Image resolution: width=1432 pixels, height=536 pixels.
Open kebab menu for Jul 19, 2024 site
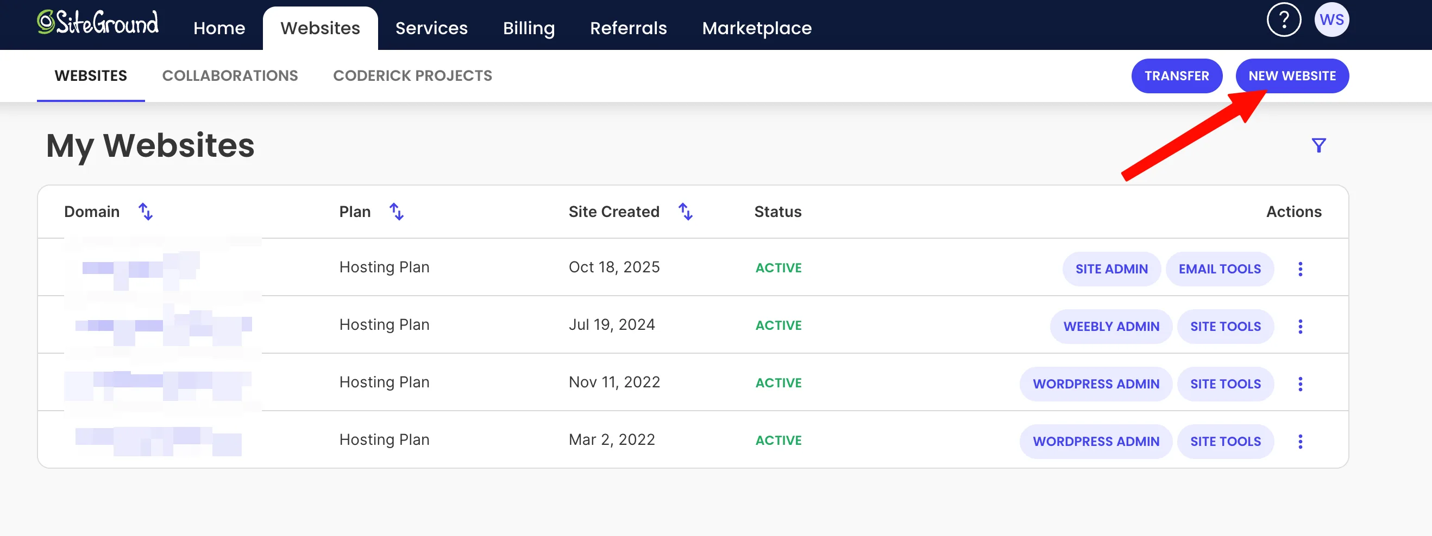1299,326
